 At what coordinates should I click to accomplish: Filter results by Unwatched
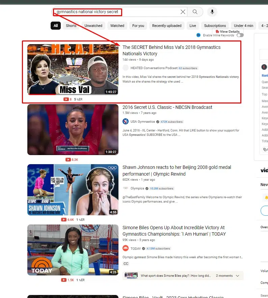pos(93,26)
